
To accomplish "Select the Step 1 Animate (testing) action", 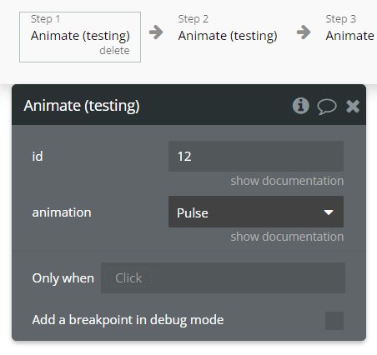I will pos(80,37).
